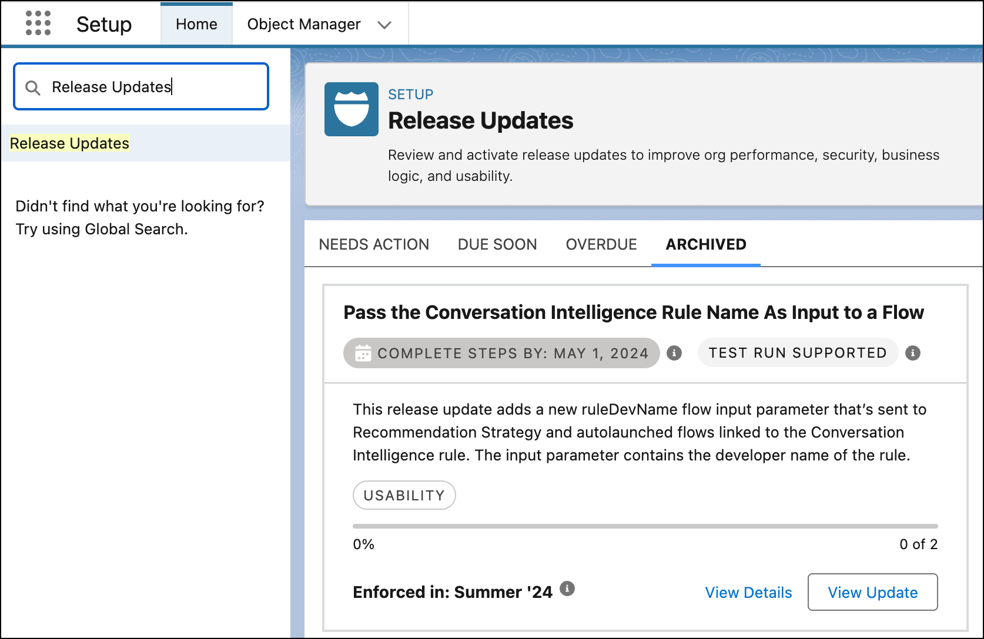Click the calendar icon in the due date badge
The width and height of the screenshot is (984, 639).
pyautogui.click(x=363, y=353)
